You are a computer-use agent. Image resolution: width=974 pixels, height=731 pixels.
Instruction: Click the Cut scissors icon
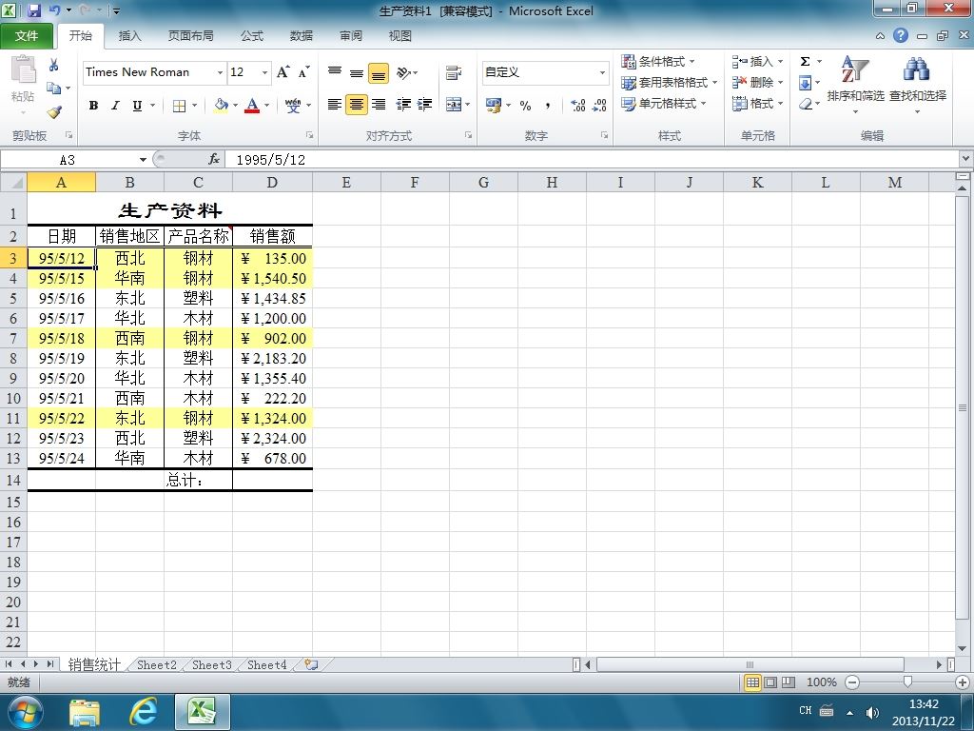[54, 65]
